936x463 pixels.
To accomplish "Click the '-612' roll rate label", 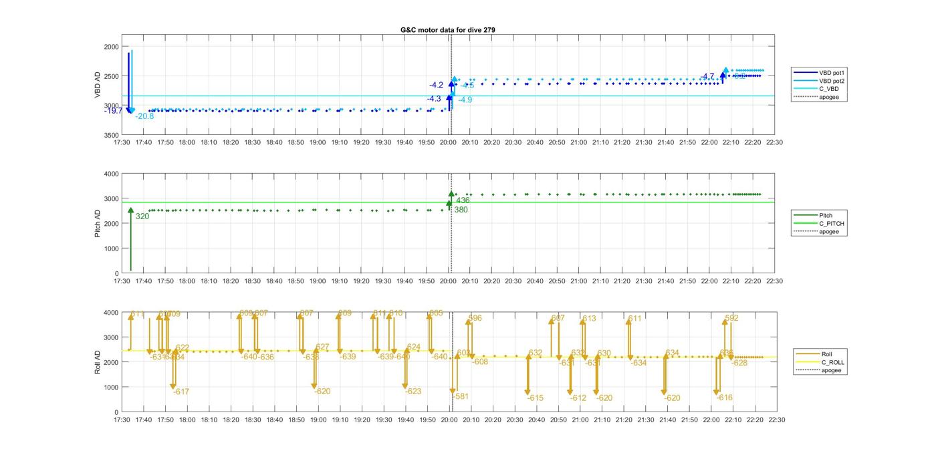I will [578, 398].
